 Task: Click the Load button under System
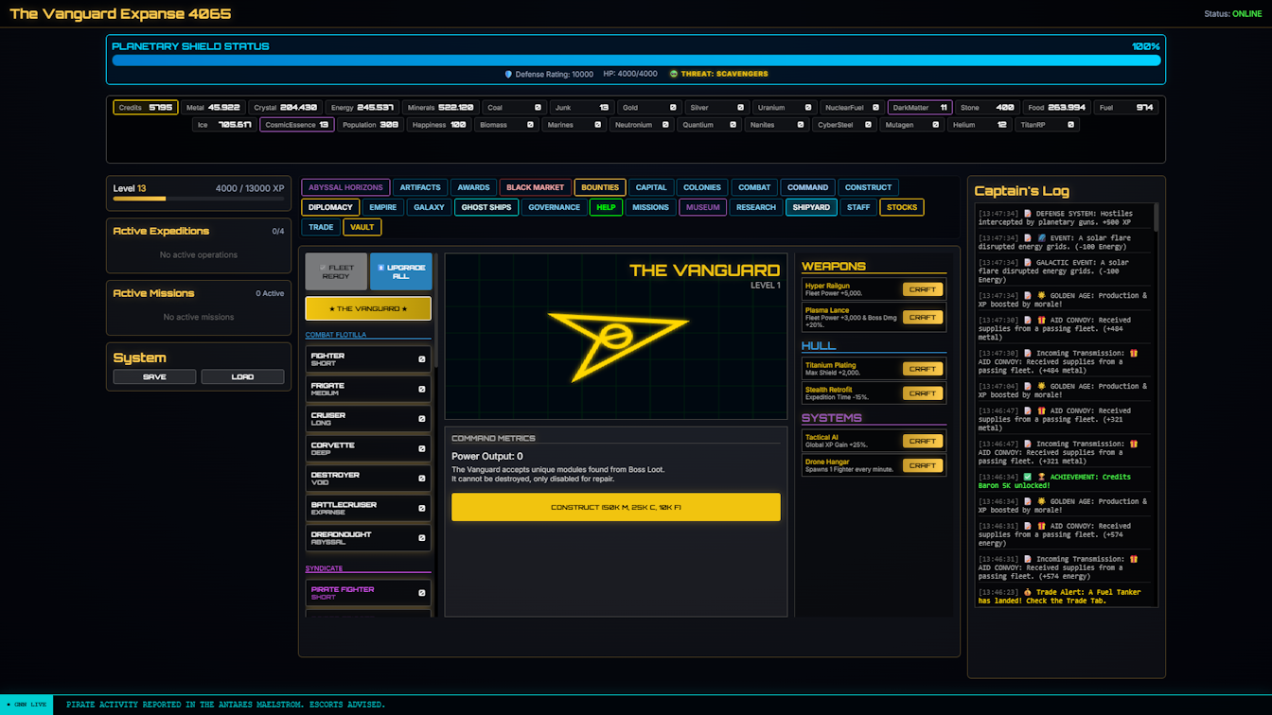coord(242,376)
